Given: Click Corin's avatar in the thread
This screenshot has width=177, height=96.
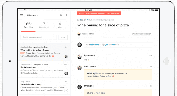Looking at the screenshot, I should (x=79, y=68).
